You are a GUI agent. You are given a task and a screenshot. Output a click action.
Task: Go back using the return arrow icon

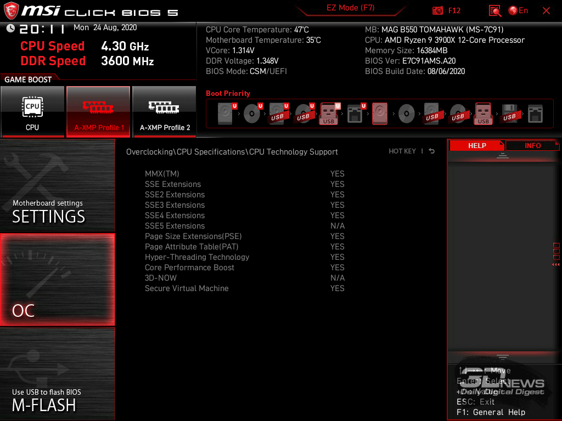pos(432,151)
